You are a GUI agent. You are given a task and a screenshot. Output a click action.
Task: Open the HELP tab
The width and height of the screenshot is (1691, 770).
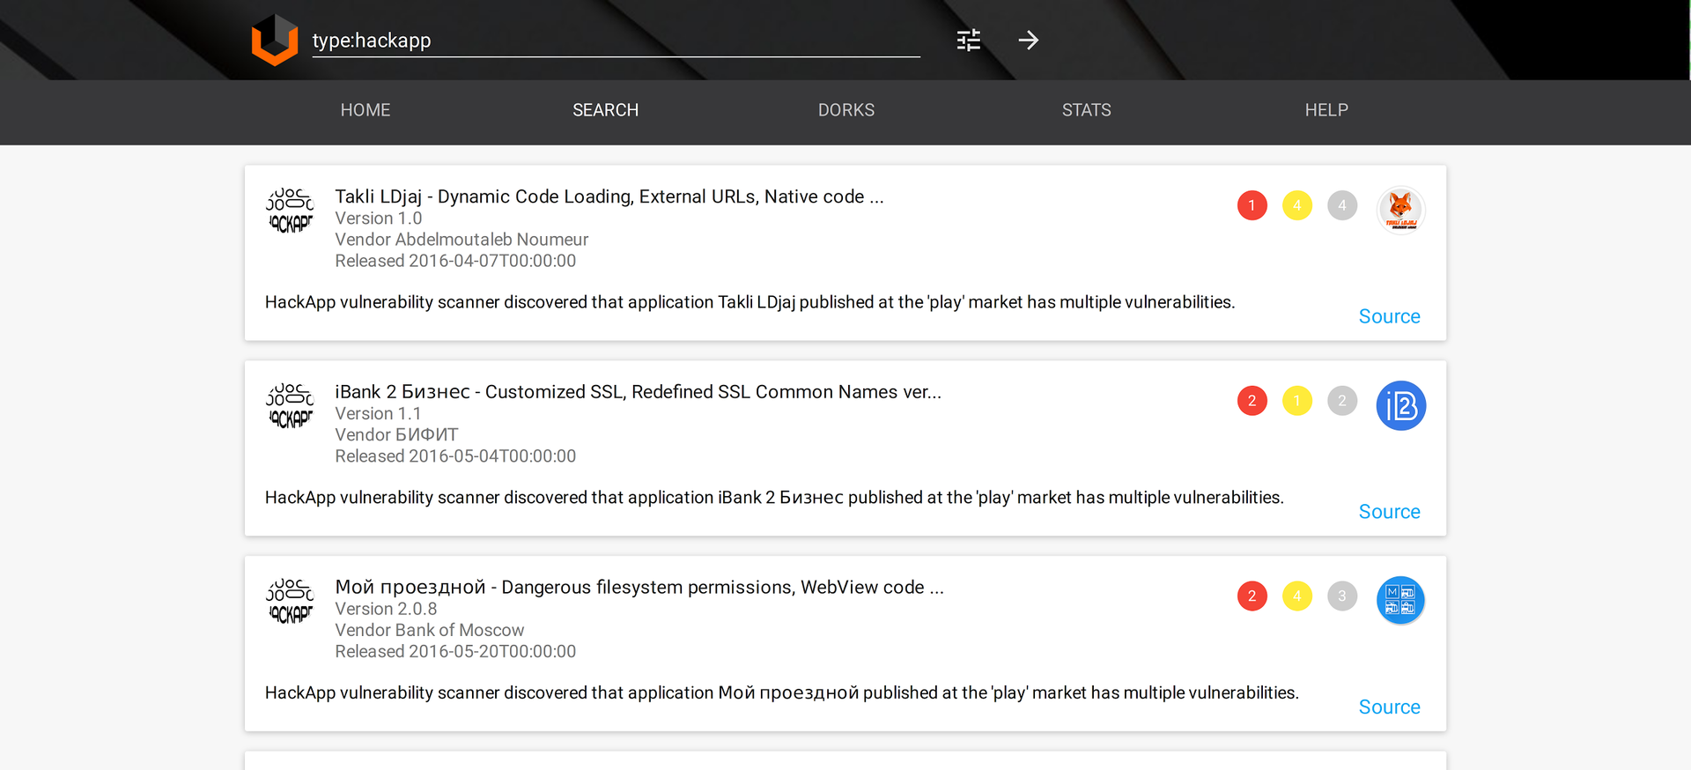(1325, 110)
